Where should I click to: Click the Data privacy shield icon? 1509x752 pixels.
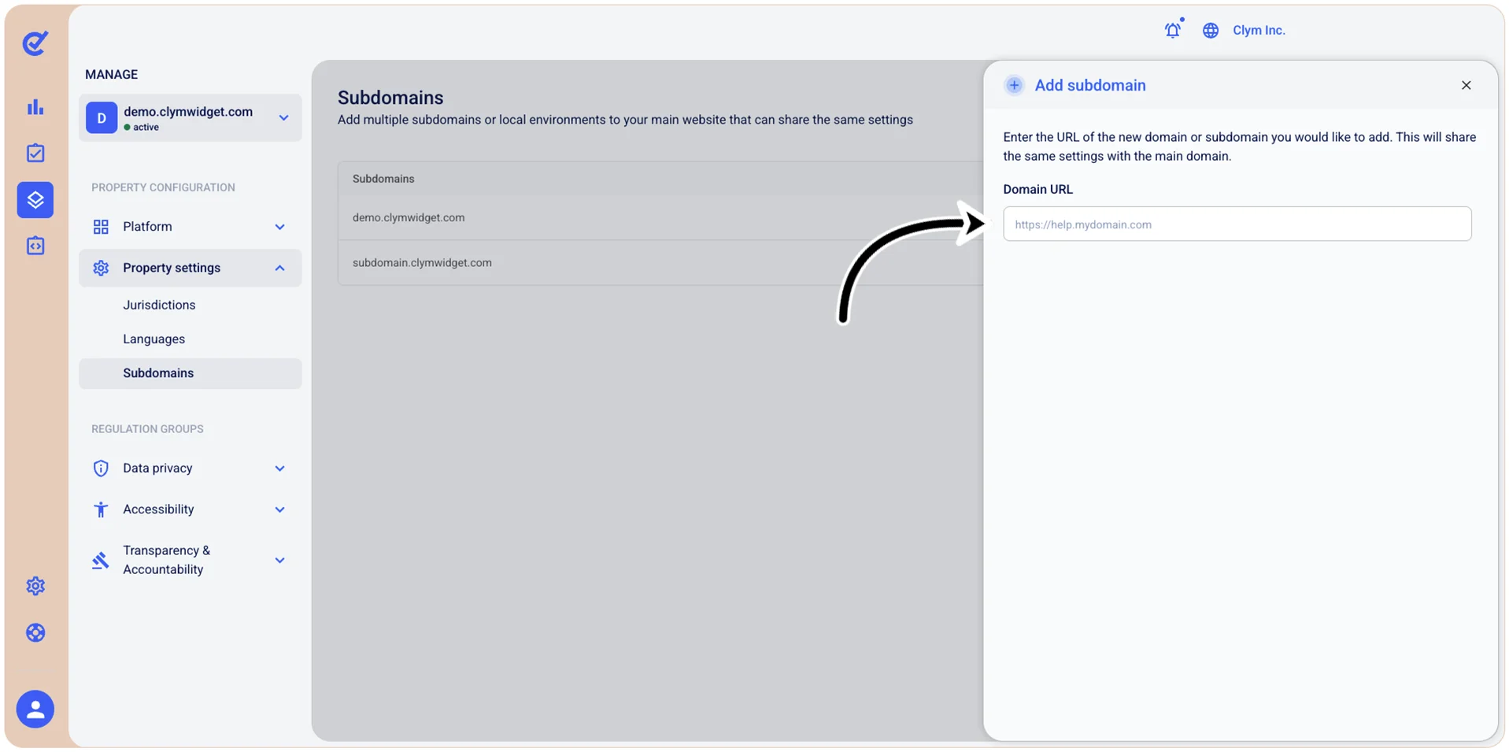pos(101,469)
